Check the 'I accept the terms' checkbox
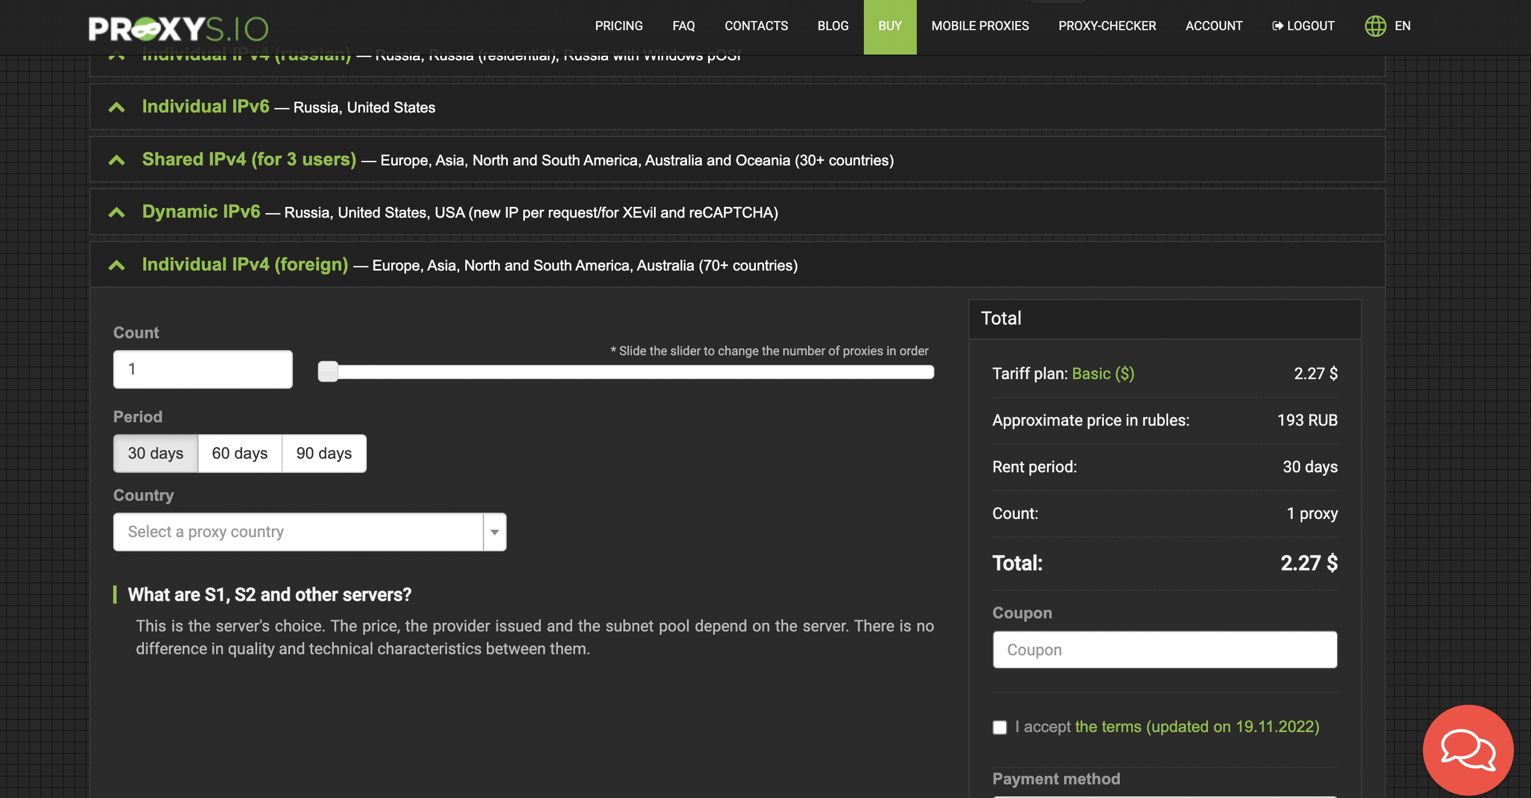Screen dimensions: 1531x798 1000,728
